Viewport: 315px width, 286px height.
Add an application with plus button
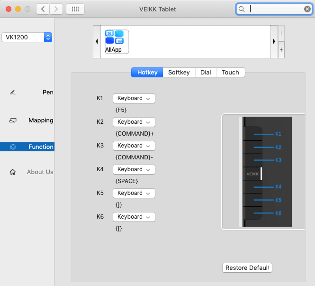(281, 50)
